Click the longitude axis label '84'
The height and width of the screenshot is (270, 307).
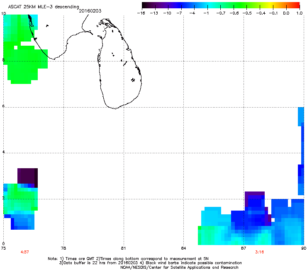[183, 248]
